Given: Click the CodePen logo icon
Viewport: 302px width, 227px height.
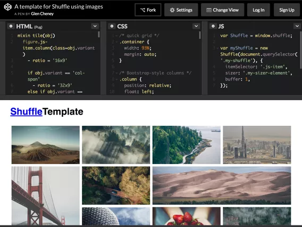Looking at the screenshot, I should click(x=8, y=7).
